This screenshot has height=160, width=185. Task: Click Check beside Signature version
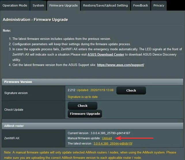pyautogui.click(x=131, y=91)
